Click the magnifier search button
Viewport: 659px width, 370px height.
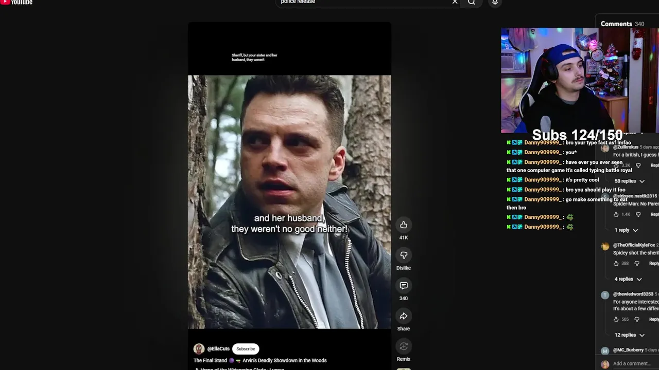point(472,2)
